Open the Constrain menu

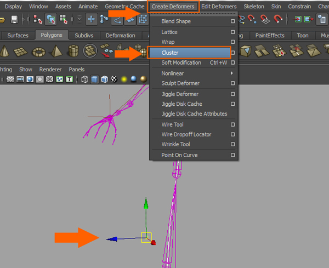click(299, 7)
